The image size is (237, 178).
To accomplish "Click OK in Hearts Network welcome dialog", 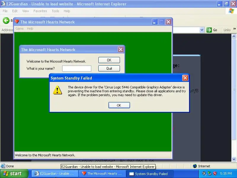I will (x=109, y=60).
